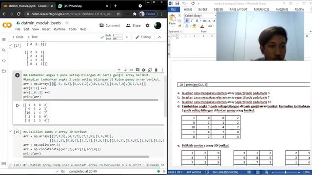Viewport: 312px width, 175px height.
Task: Open a new Chrome tab
Action: click(116, 6)
